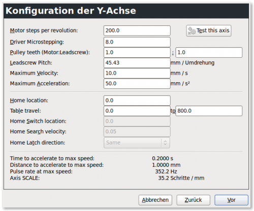Edit the Leadscrew Pitch value 45.43
Image resolution: width=254 pixels, height=211 pixels.
pyautogui.click(x=137, y=63)
